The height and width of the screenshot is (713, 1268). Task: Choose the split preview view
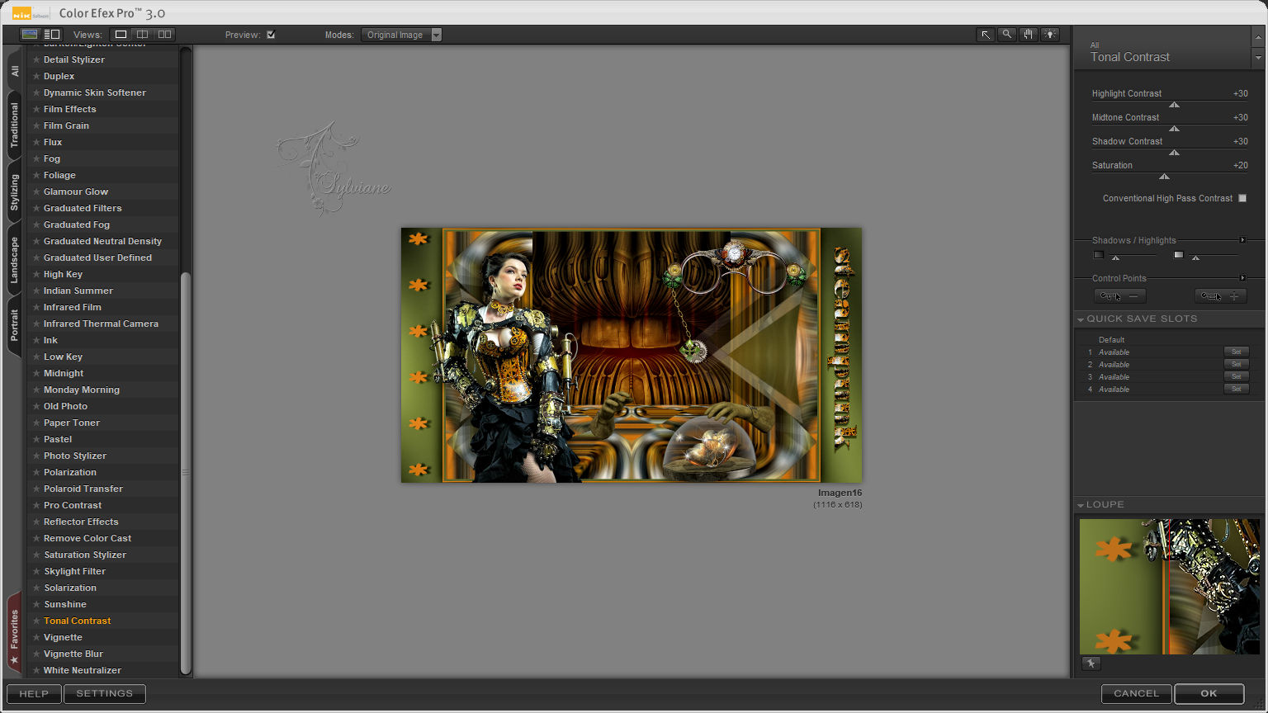[143, 35]
